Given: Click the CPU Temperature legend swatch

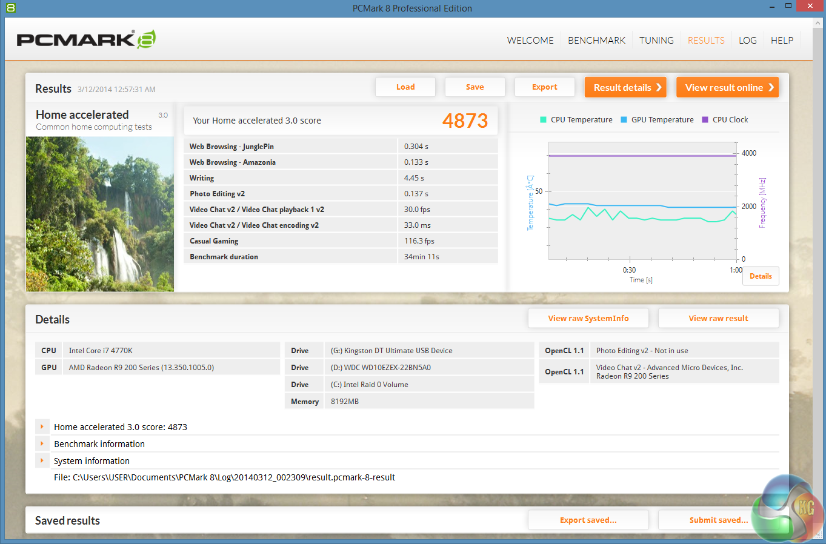Looking at the screenshot, I should pos(543,120).
